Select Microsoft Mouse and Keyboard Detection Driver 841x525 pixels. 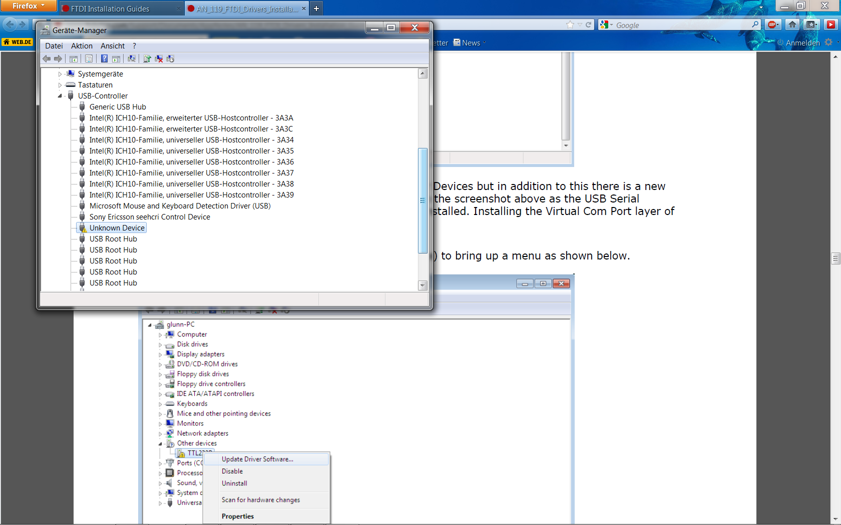click(180, 206)
